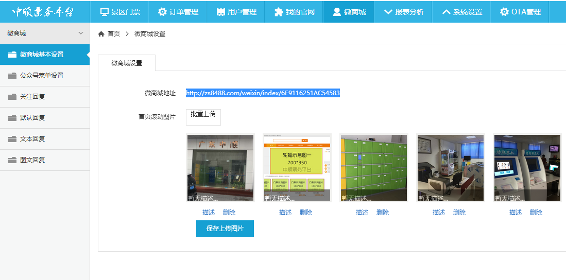Click 删除 under the 轮播示意图 image

tap(306, 213)
